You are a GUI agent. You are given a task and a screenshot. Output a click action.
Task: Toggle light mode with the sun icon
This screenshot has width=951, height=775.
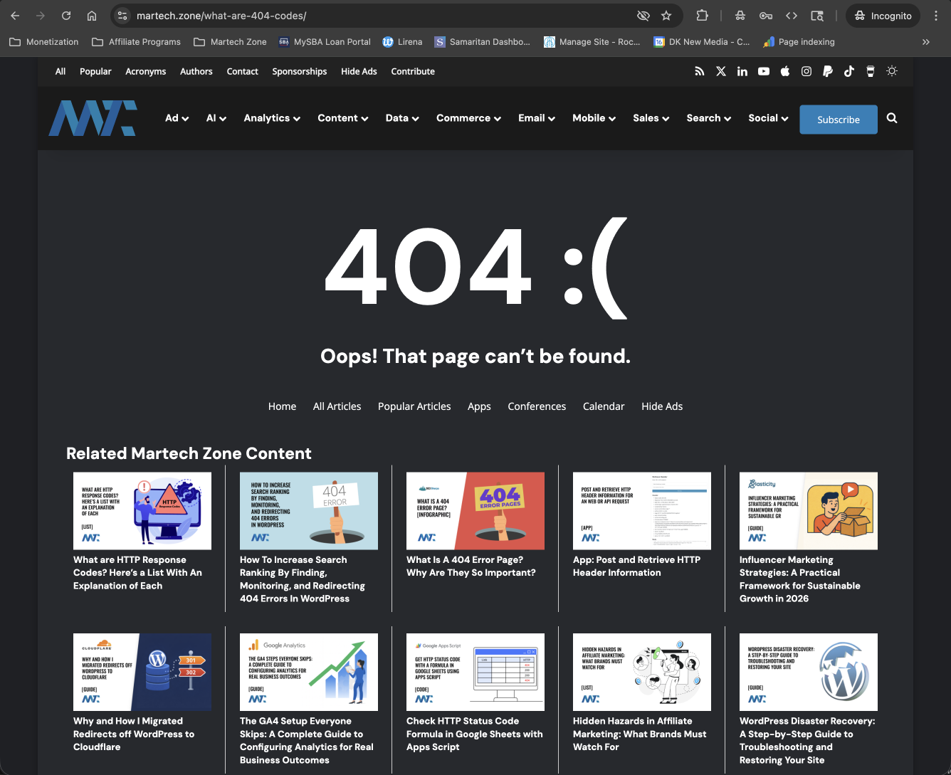point(892,71)
